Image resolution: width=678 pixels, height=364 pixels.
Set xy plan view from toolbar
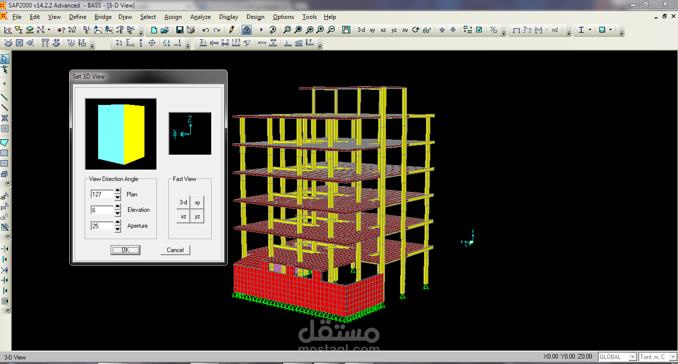coord(372,30)
